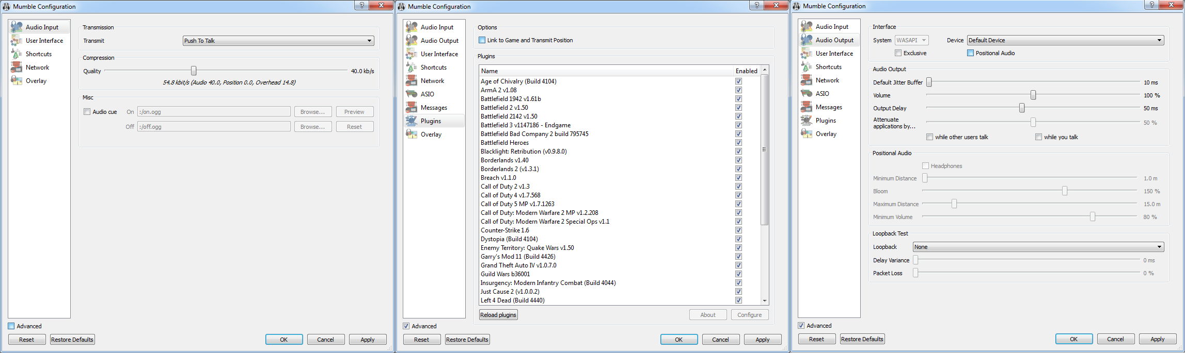Click Shortcuts icon in the Transmission settings window
The width and height of the screenshot is (1185, 353).
coord(17,54)
